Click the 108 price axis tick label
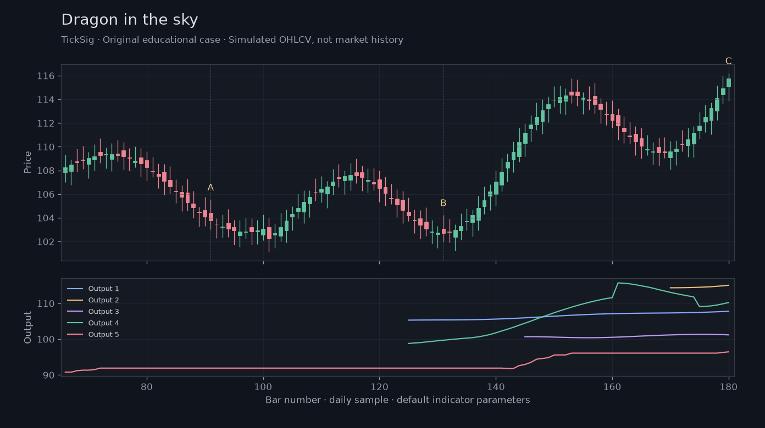 tap(46, 171)
